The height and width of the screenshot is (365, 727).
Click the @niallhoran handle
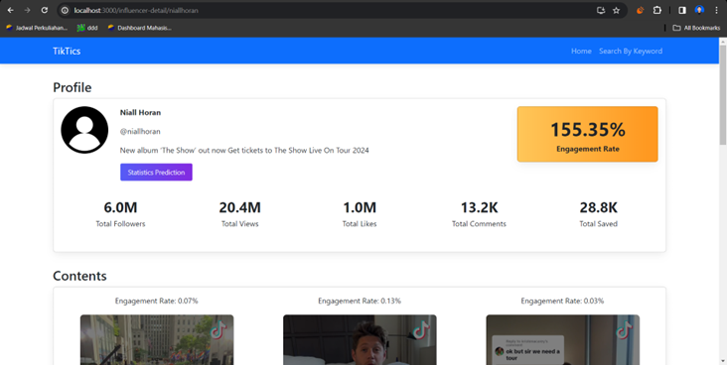[x=140, y=132]
